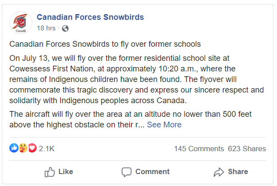This screenshot has height=186, width=277.
Task: Open the 145 Comments link
Action: coord(199,149)
